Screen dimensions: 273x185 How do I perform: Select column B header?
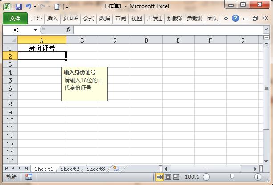(82, 40)
